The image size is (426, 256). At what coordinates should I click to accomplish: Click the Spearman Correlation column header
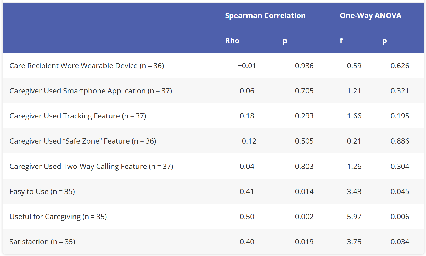tap(265, 16)
